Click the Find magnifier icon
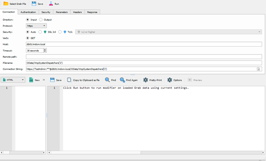Viewport: 266px width, 161px height. point(107,80)
